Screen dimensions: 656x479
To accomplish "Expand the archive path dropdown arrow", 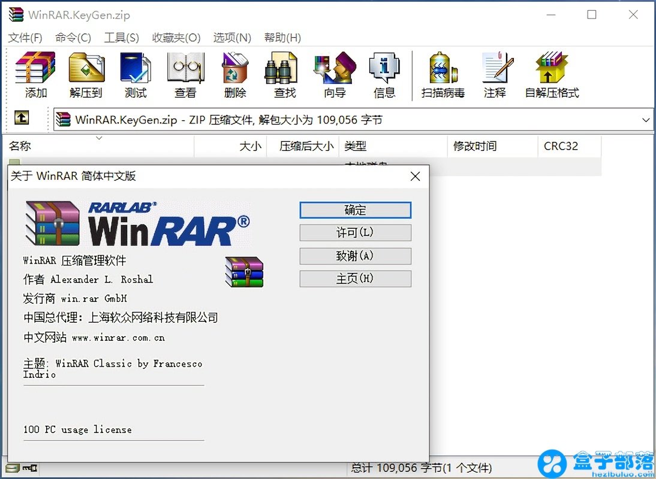I will click(x=646, y=120).
